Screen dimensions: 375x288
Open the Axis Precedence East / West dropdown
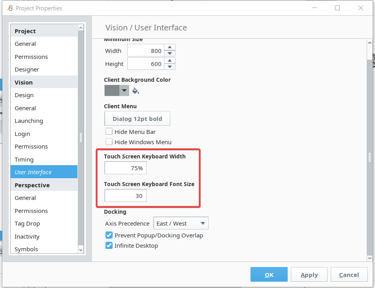click(181, 223)
